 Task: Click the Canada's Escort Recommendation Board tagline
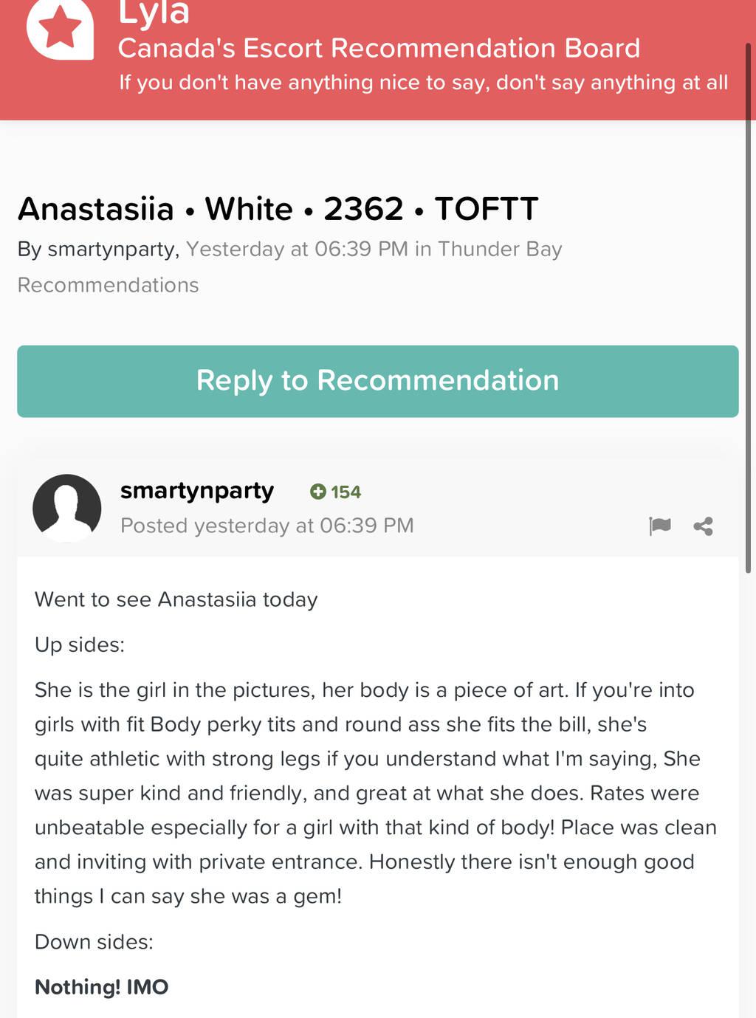coord(379,49)
